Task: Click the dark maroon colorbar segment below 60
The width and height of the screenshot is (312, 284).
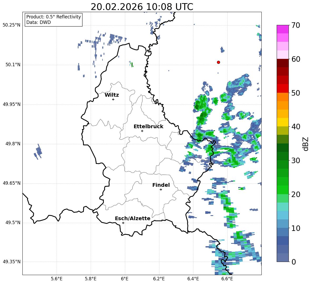Action: point(282,63)
